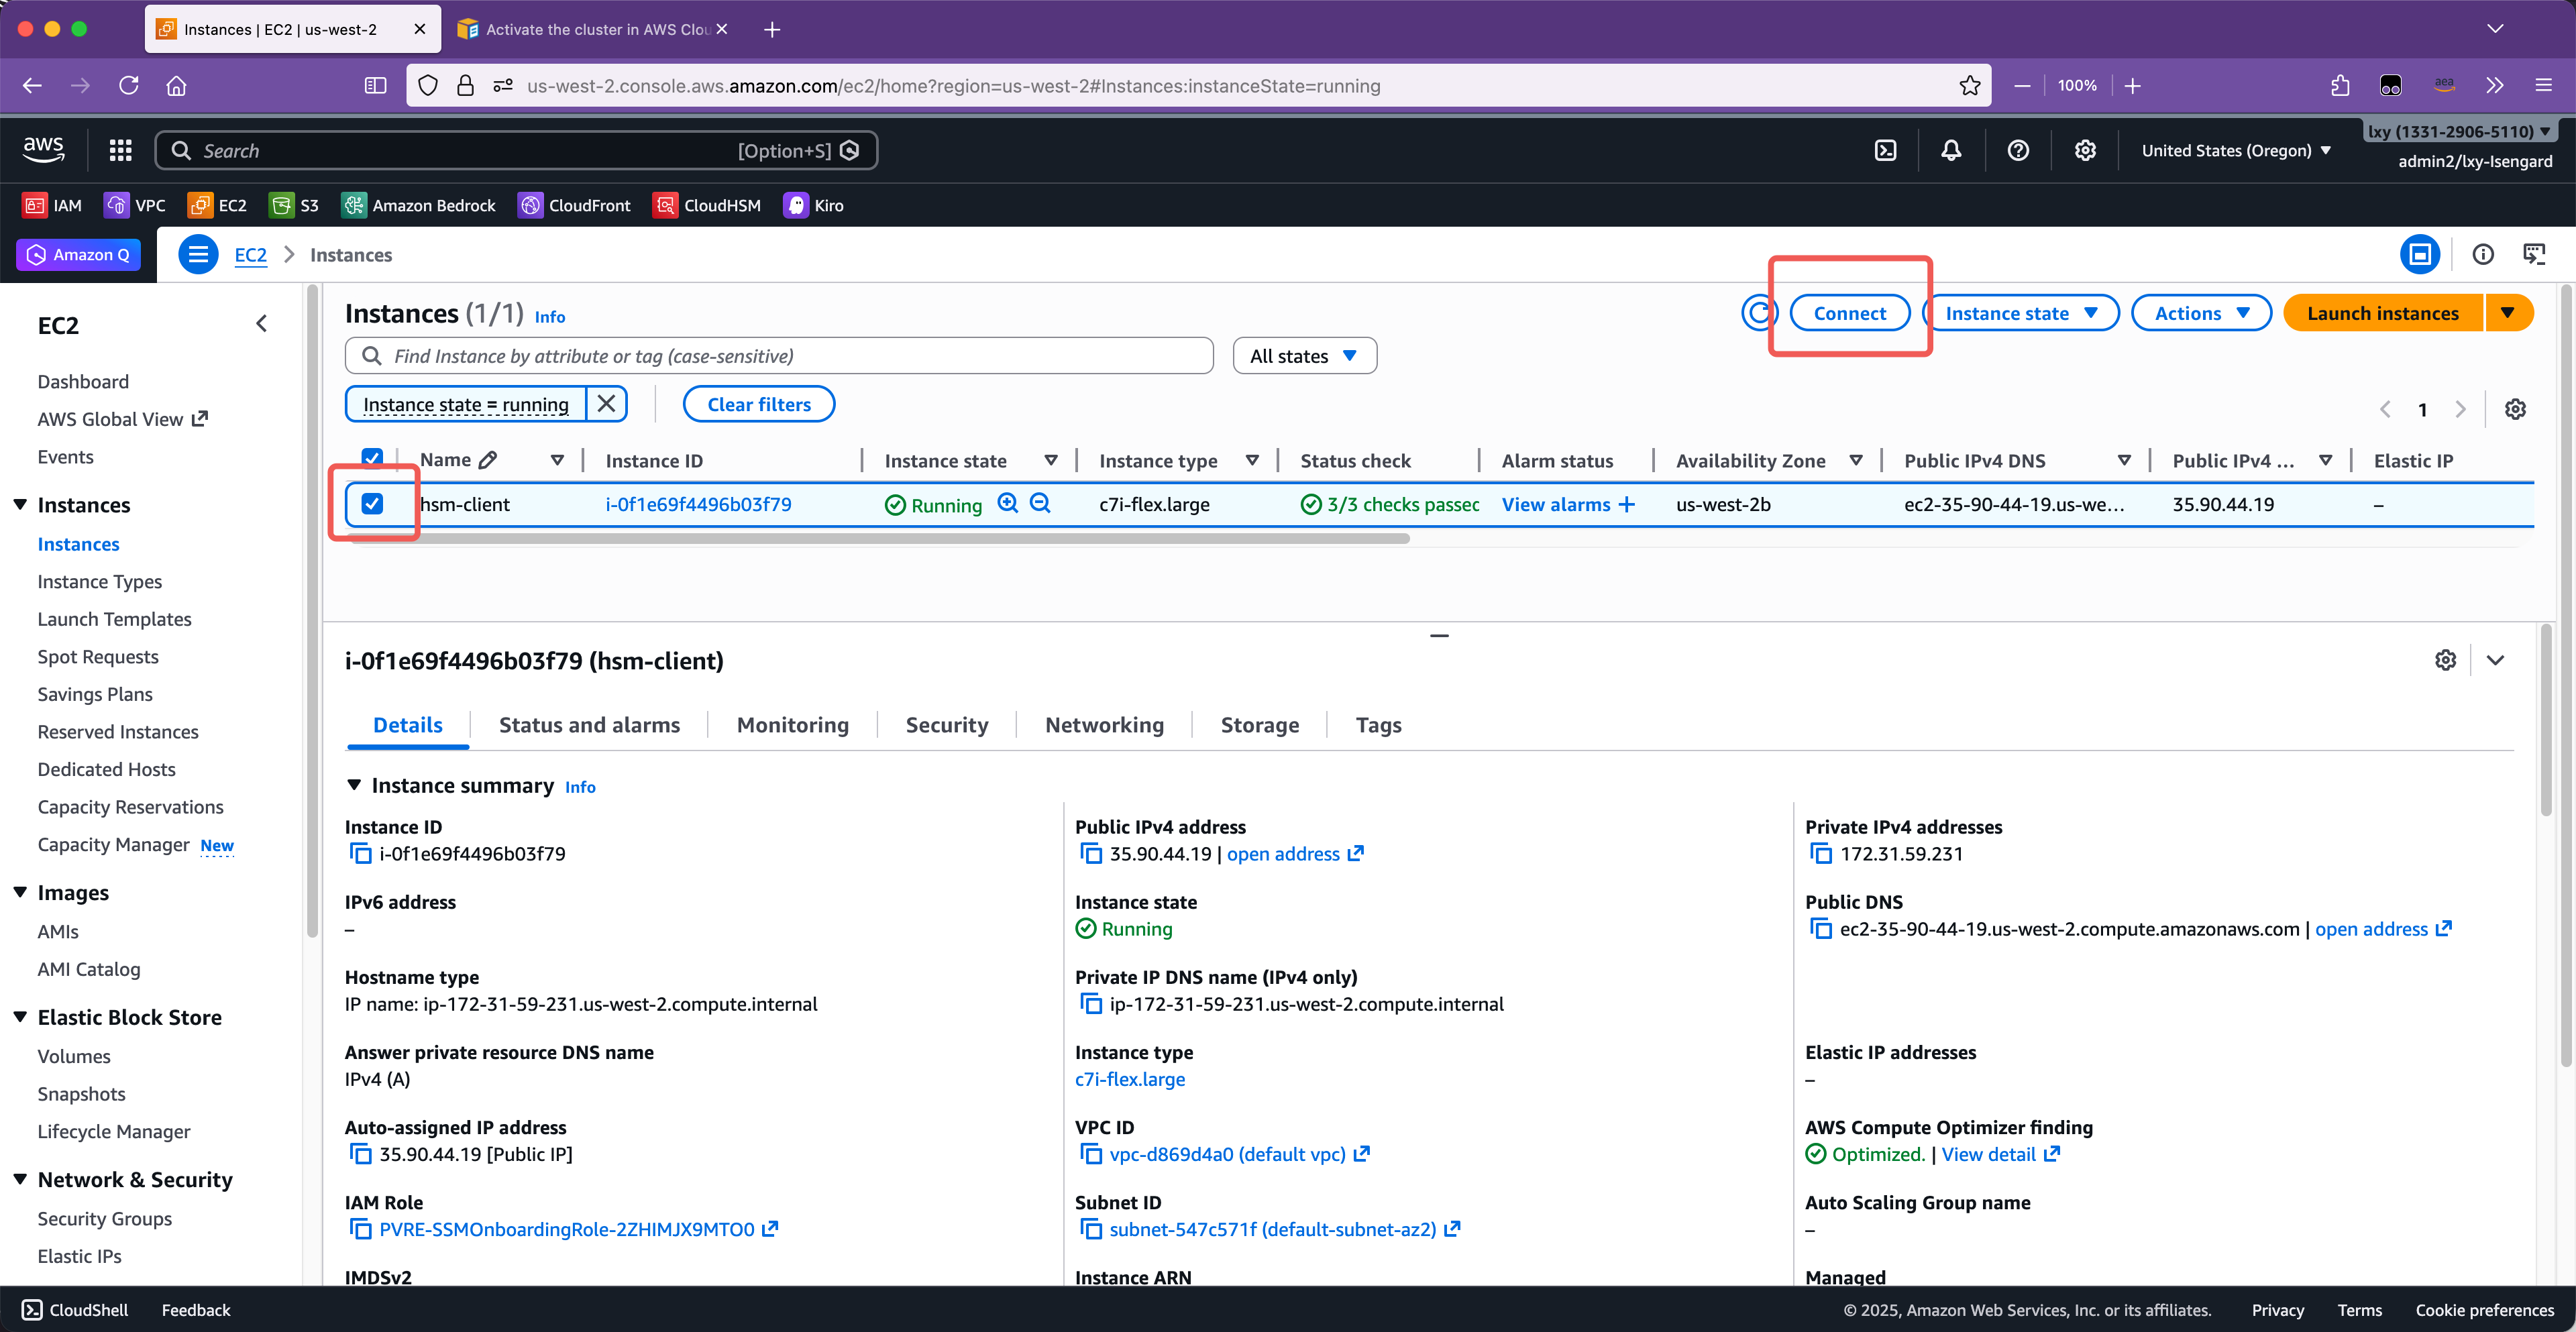Edit Name column pencil icon
2576x1332 pixels.
click(488, 460)
